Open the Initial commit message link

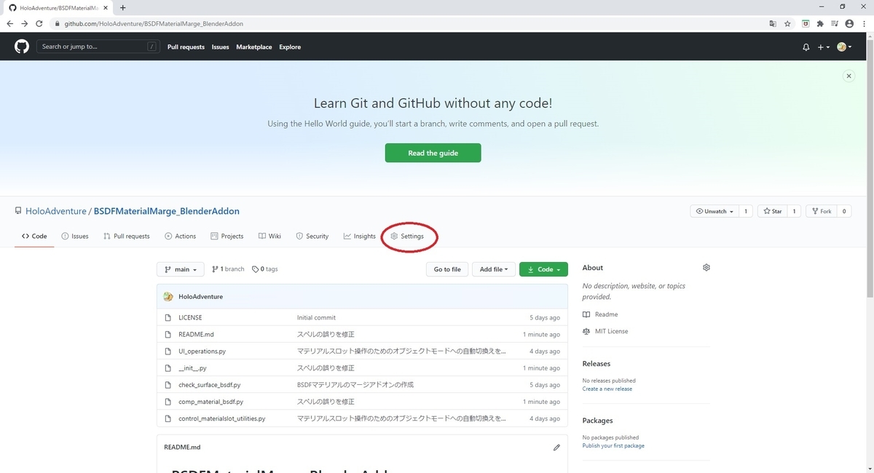(x=316, y=318)
